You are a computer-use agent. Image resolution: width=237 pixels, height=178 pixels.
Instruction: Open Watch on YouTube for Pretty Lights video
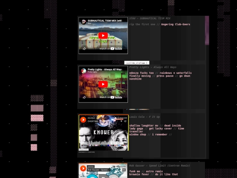[111, 97]
